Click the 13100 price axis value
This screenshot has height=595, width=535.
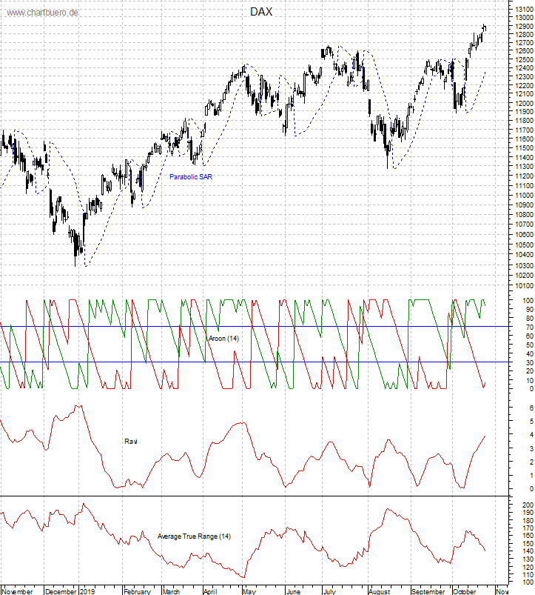524,9
